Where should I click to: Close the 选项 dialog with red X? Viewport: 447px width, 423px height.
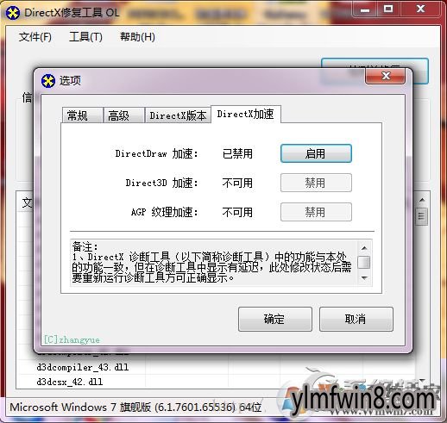386,76
